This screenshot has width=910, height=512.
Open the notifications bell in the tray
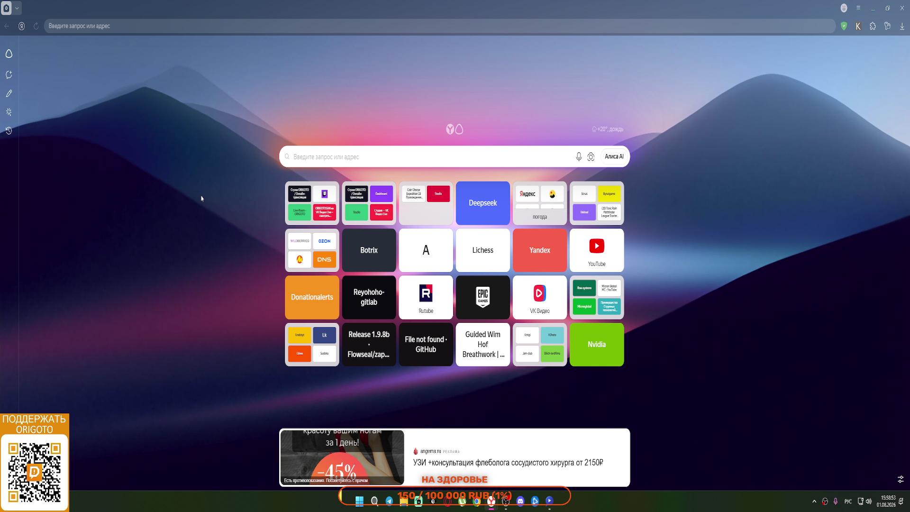click(x=901, y=501)
